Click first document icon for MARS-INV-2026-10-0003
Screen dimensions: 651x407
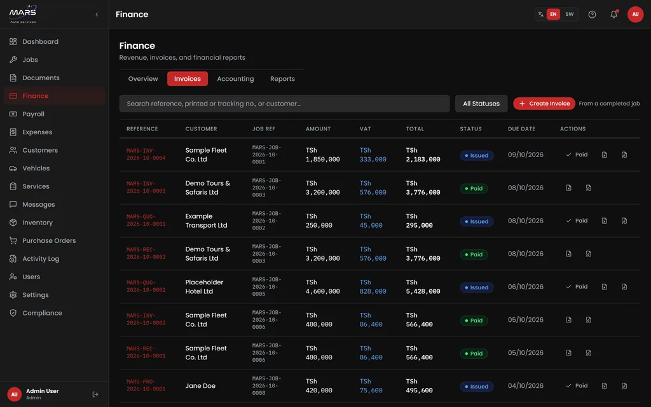coord(568,188)
